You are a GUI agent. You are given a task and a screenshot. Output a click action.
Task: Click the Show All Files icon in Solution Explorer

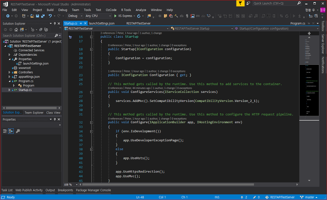[46, 30]
